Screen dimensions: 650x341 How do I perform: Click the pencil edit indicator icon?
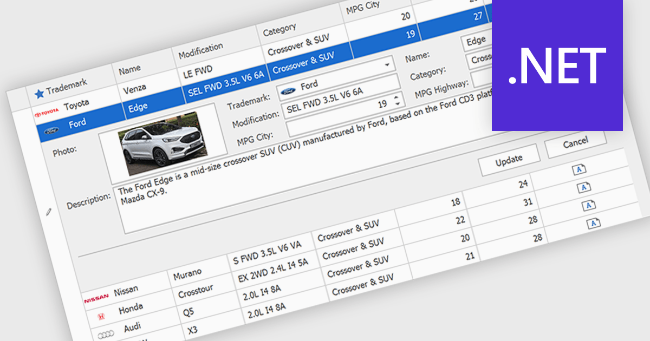[49, 212]
